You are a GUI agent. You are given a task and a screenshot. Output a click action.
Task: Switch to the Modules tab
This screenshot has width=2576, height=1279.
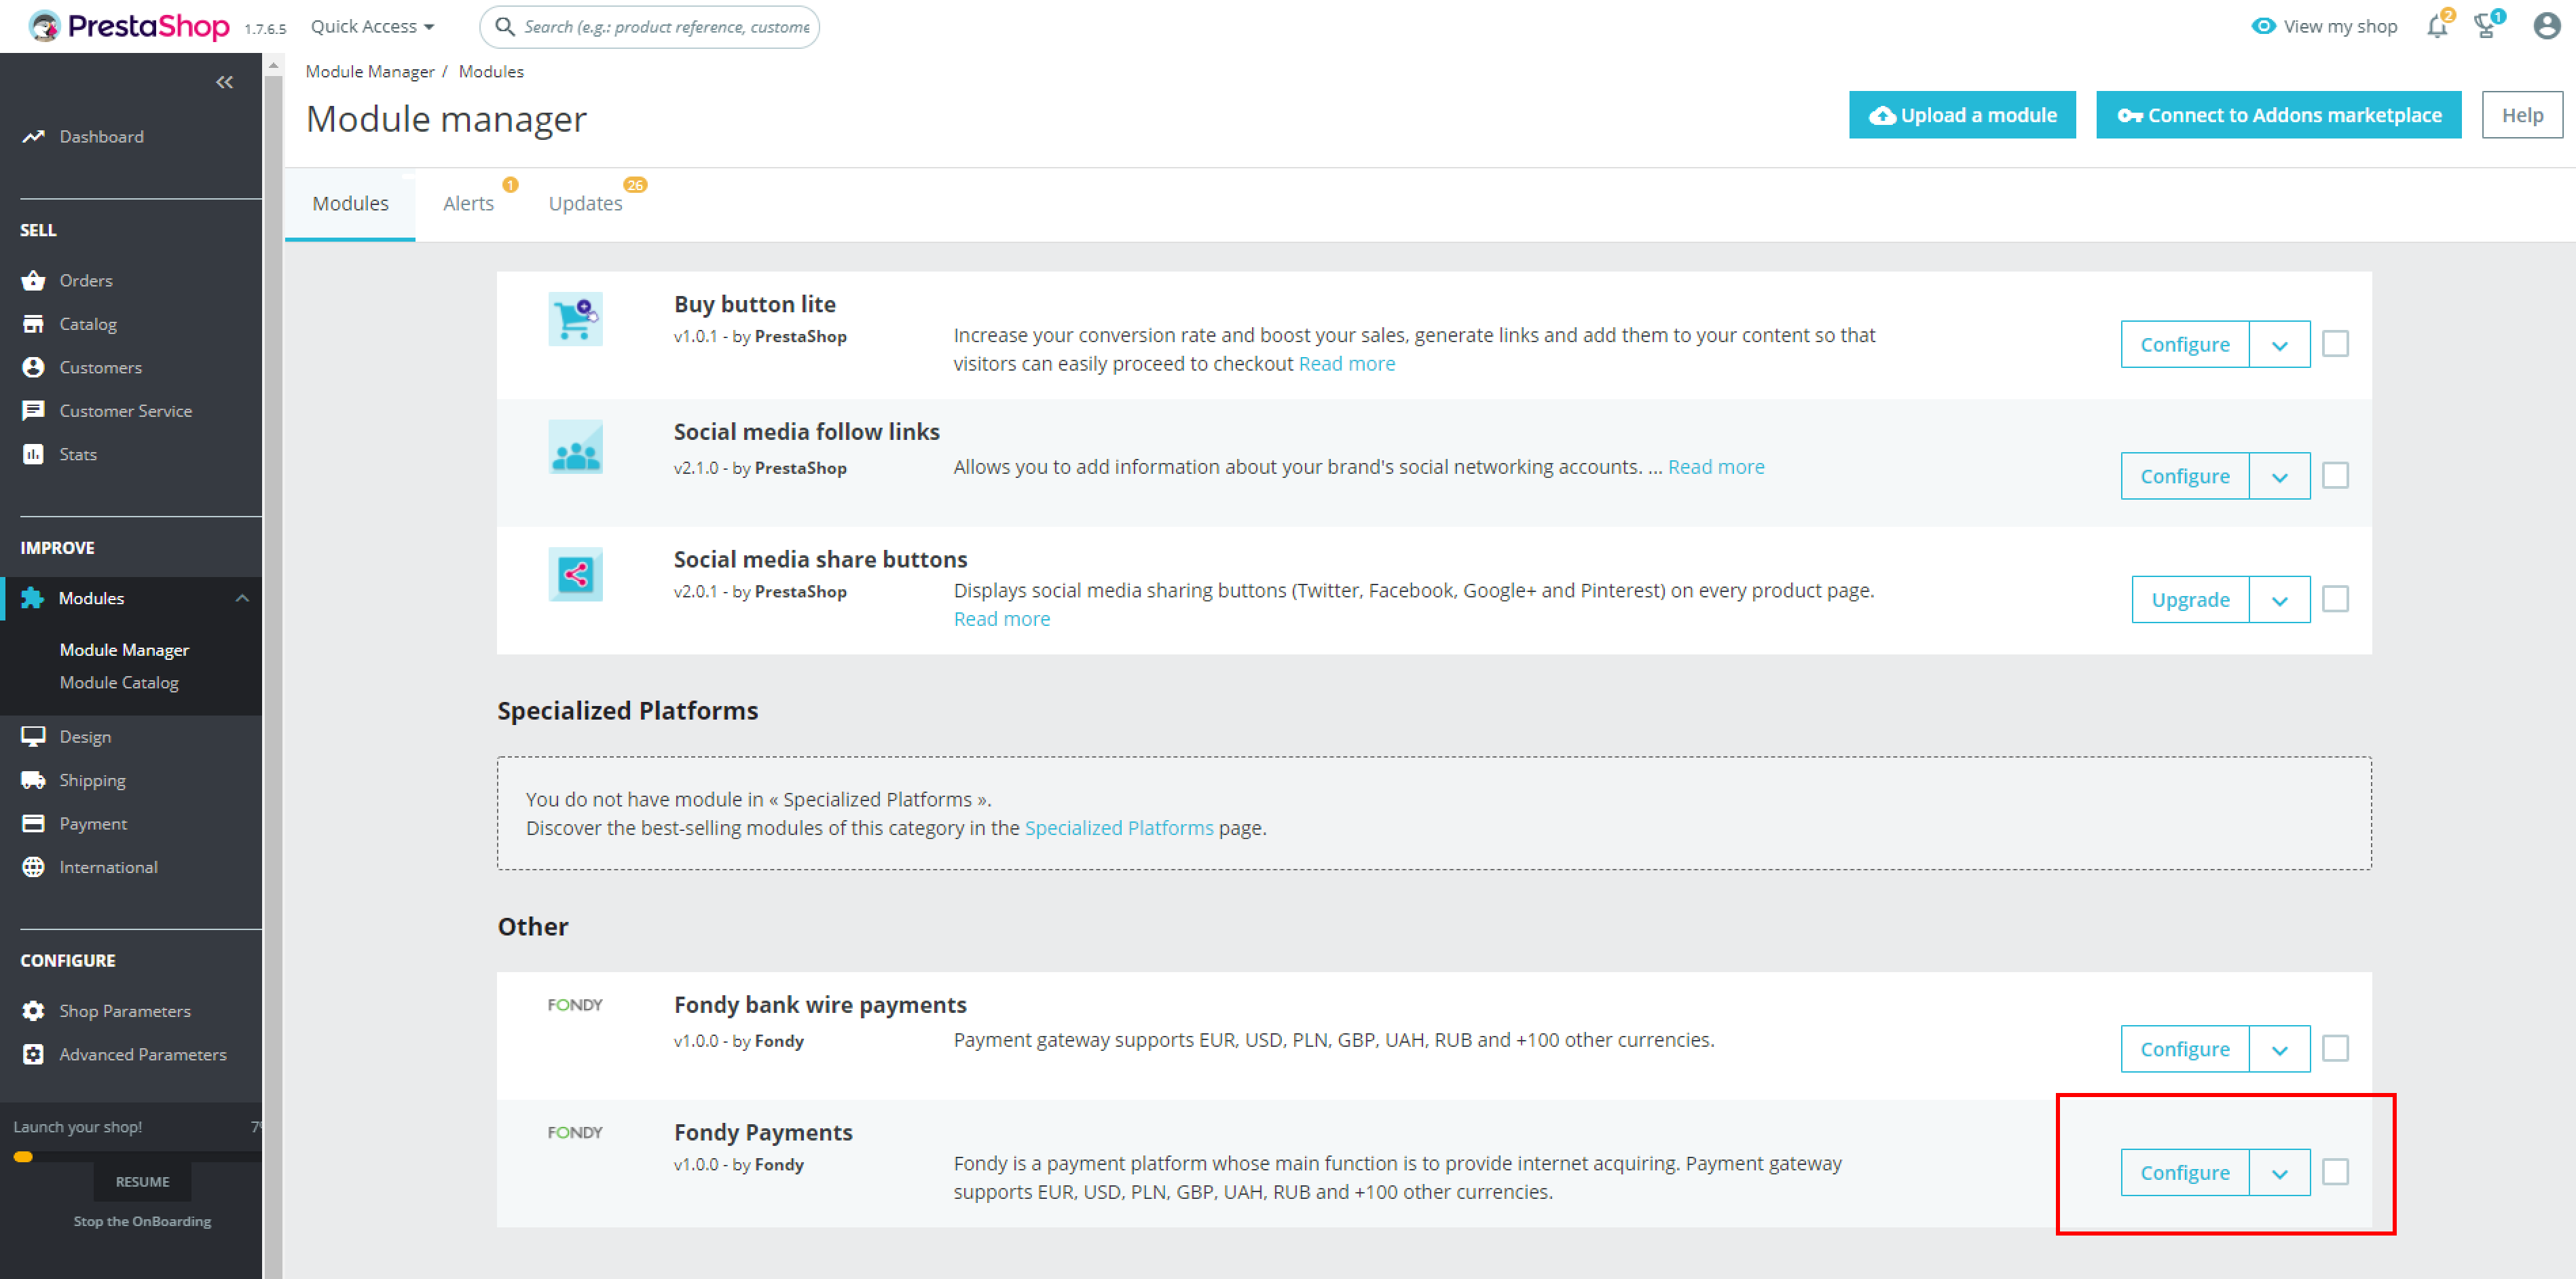click(350, 204)
